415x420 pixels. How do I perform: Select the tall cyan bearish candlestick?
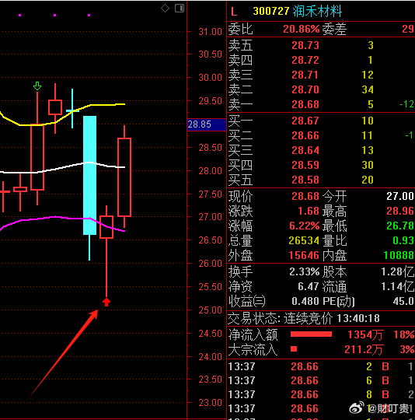pos(89,176)
